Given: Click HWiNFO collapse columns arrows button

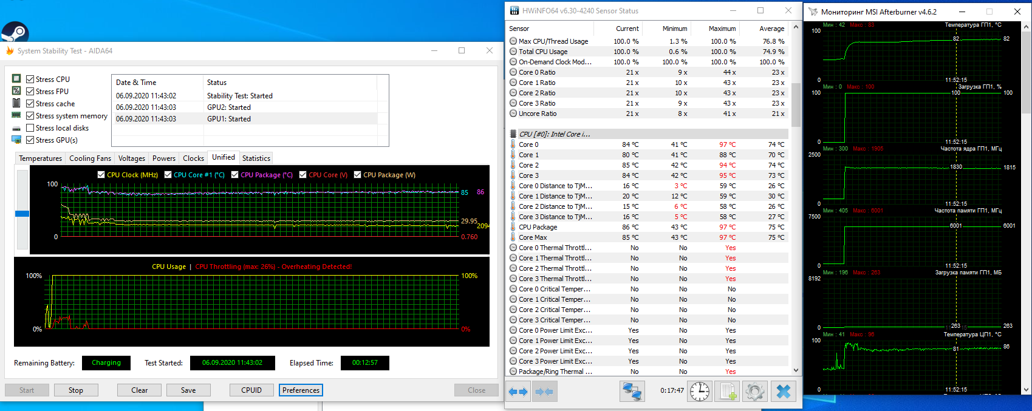Looking at the screenshot, I should point(544,392).
